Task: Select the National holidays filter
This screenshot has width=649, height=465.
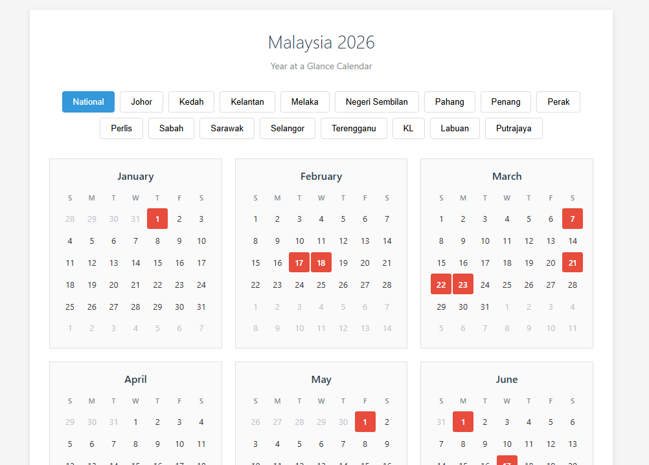Action: pyautogui.click(x=88, y=102)
